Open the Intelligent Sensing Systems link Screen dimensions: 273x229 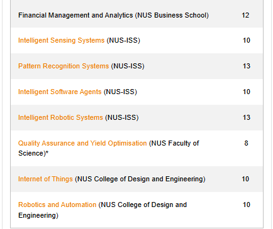pos(61,40)
